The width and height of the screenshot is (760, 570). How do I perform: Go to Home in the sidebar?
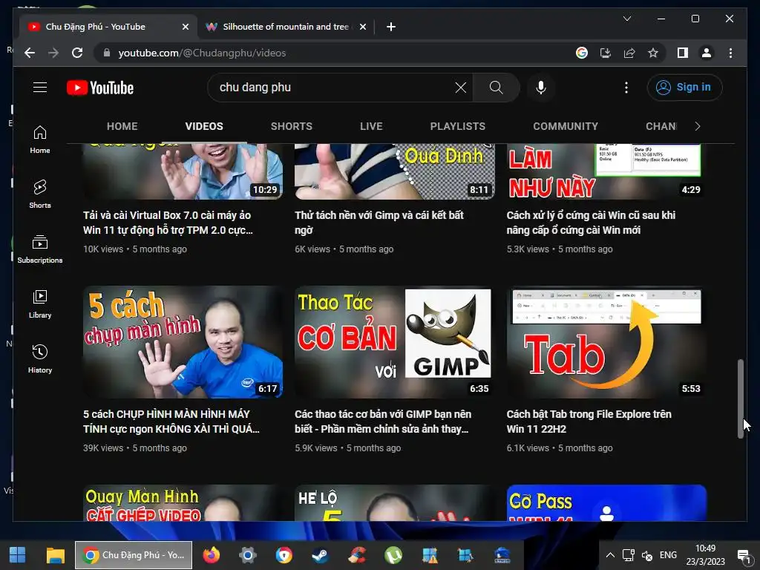tap(40, 140)
